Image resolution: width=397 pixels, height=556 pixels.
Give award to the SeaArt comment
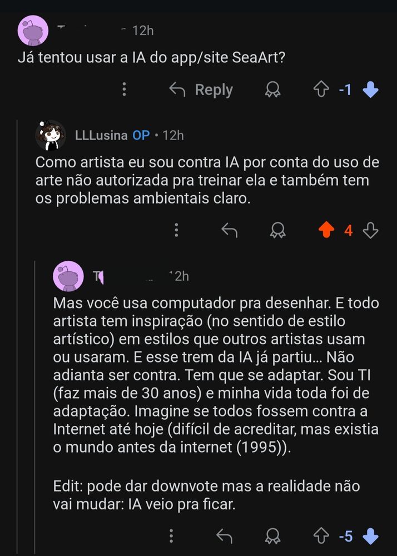(272, 90)
